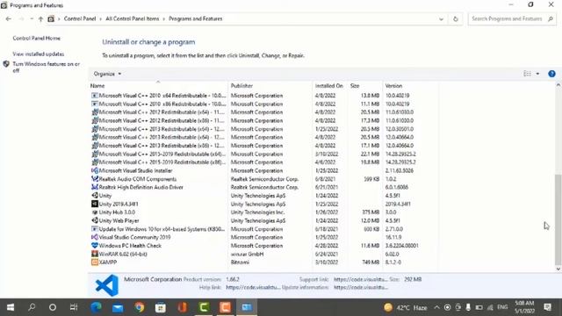Launch Microsoft Edge from the taskbar
This screenshot has height=316, width=562.
coord(96,307)
